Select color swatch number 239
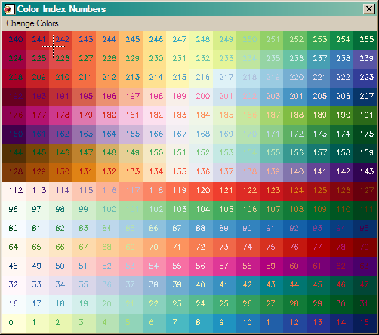The width and height of the screenshot is (379, 335). 365,59
